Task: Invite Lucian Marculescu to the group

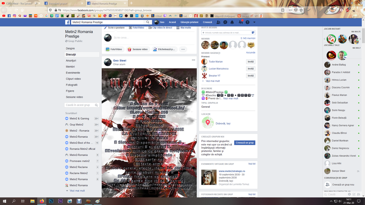Action: tap(251, 69)
